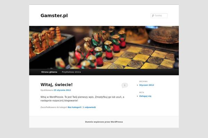Viewport: 208px width, 138px height.
Task: Click the Opublikowano label under the post title
Action: [x=47, y=90]
